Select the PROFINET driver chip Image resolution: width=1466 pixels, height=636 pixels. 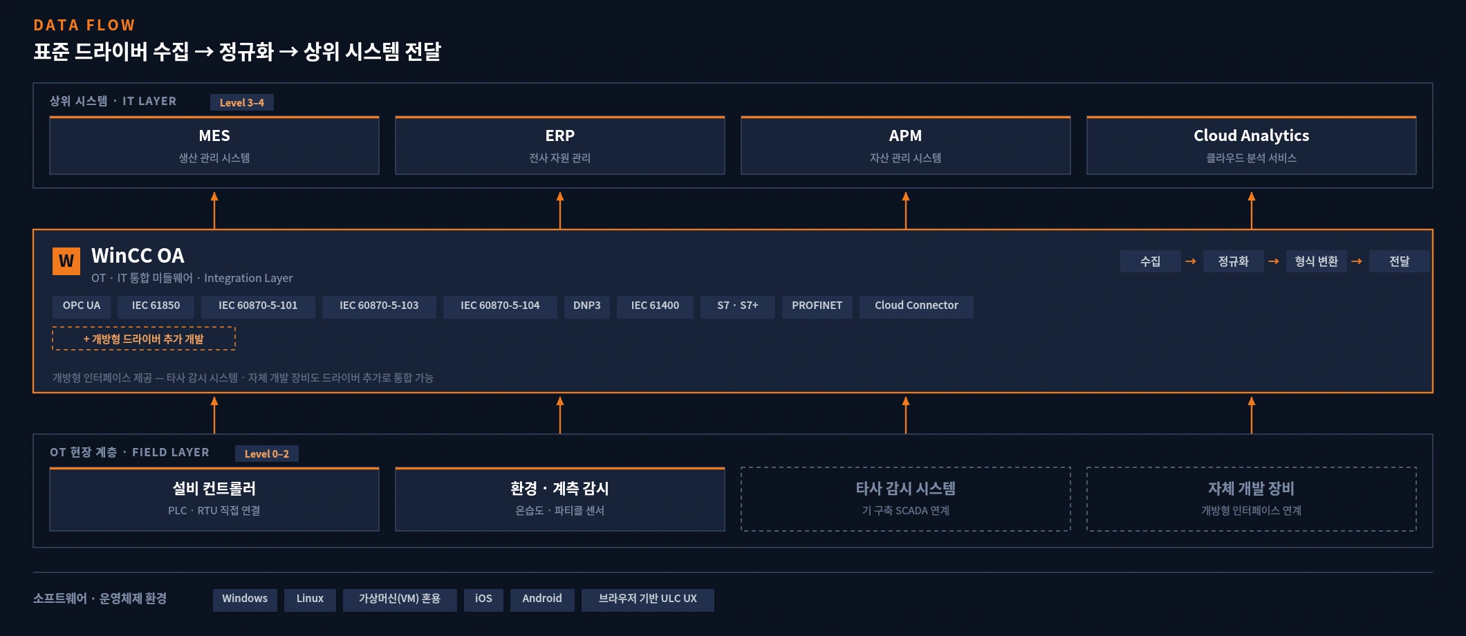tap(817, 306)
